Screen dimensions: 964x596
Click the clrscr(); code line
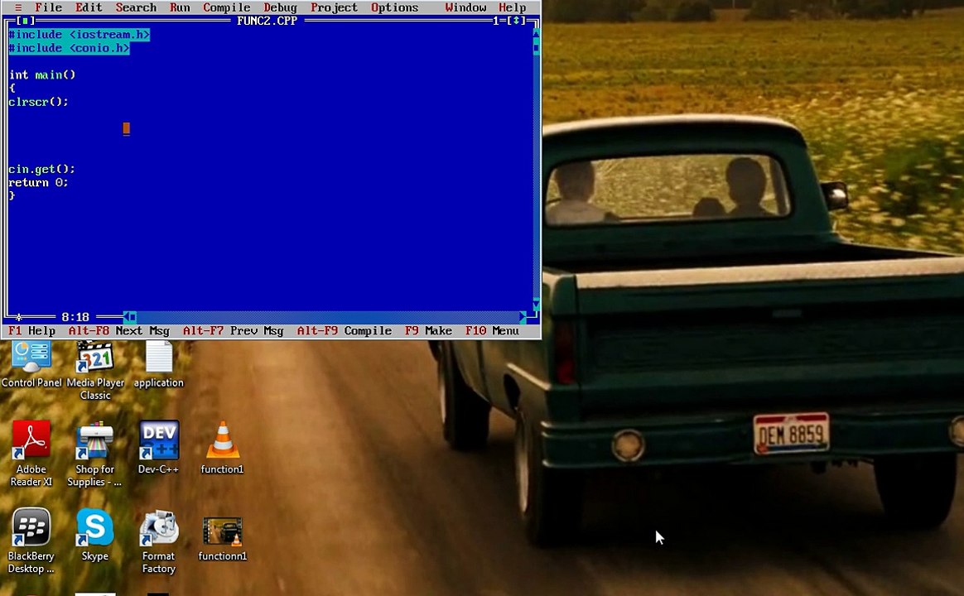pyautogui.click(x=38, y=102)
